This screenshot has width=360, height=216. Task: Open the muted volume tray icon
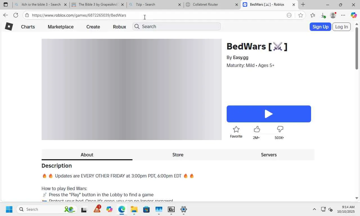click(x=330, y=209)
